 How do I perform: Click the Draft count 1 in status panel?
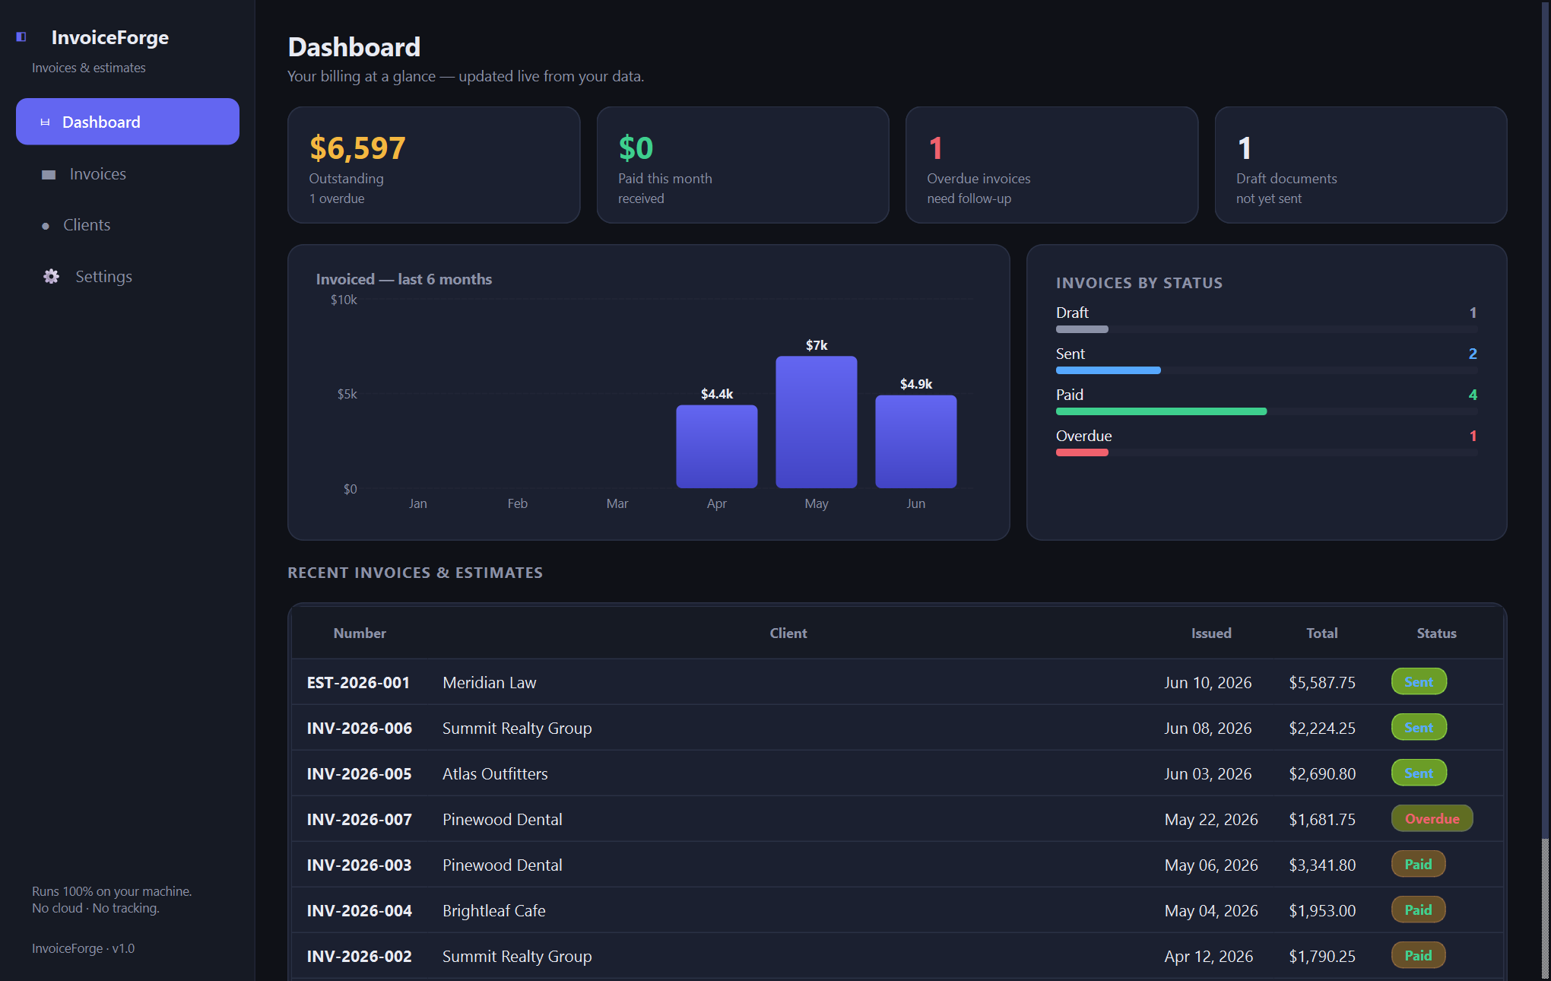click(x=1473, y=313)
